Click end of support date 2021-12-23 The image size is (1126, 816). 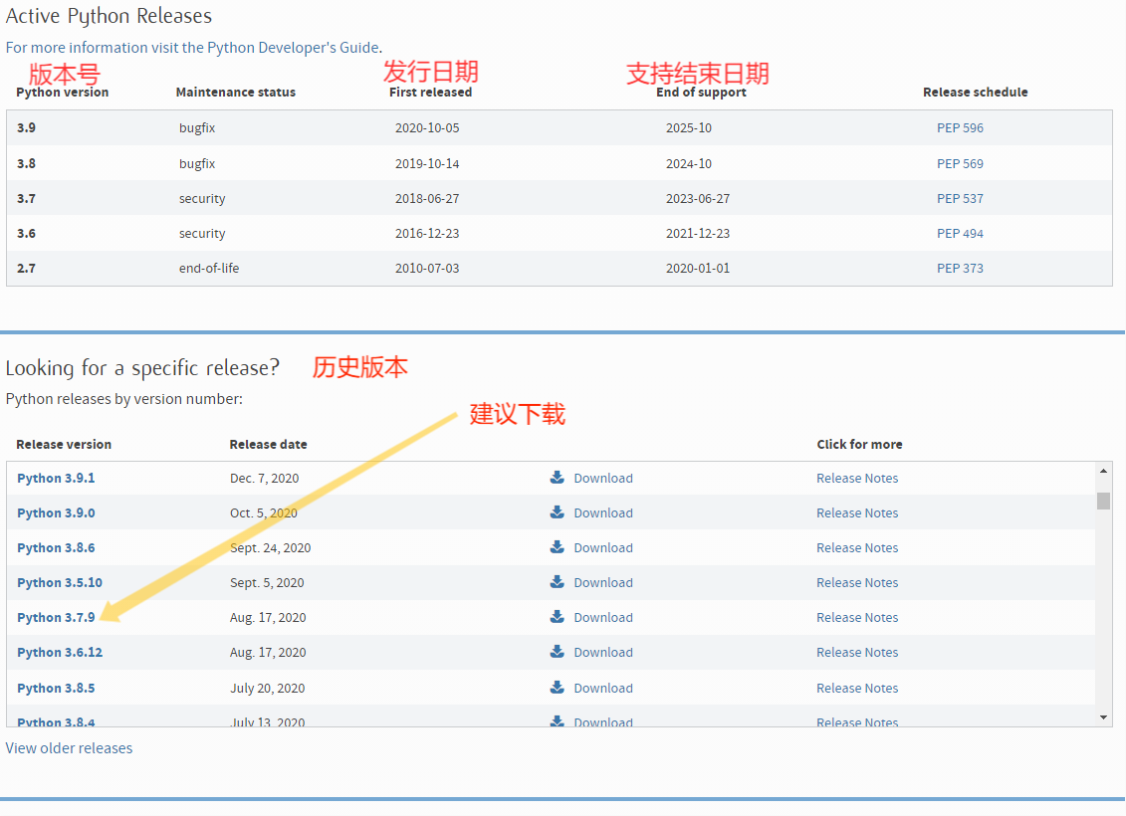point(697,233)
